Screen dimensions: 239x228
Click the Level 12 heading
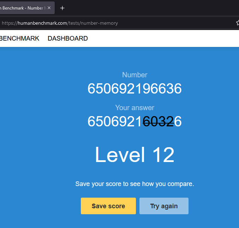(x=135, y=155)
